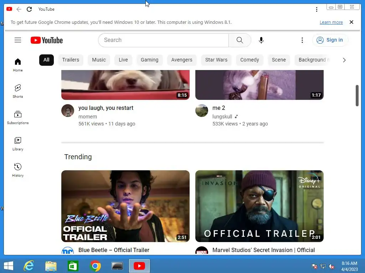Open the 'me 2' video title

(219, 108)
